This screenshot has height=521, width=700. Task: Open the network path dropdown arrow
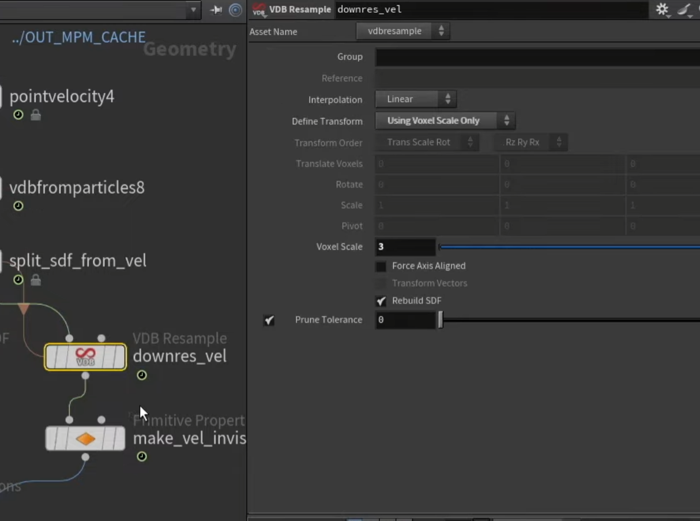tap(193, 10)
